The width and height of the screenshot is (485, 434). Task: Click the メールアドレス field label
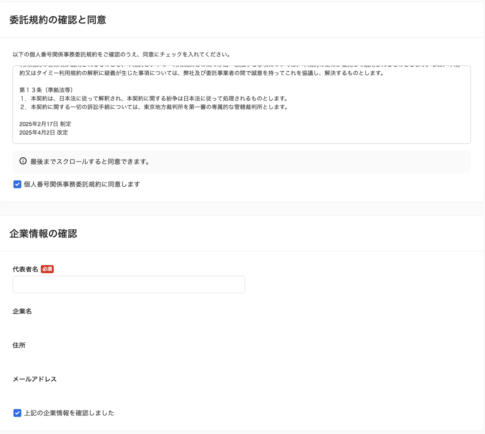[x=35, y=379]
